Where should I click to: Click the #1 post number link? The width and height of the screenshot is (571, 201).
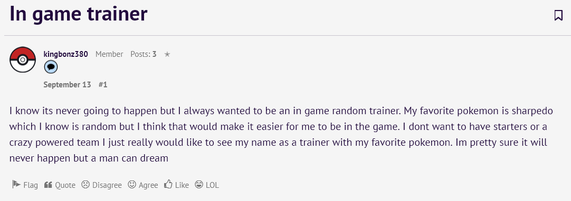pos(103,85)
